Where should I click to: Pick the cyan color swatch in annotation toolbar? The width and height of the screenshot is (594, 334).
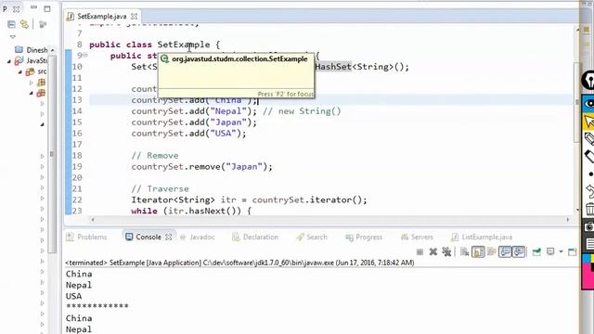point(586,259)
